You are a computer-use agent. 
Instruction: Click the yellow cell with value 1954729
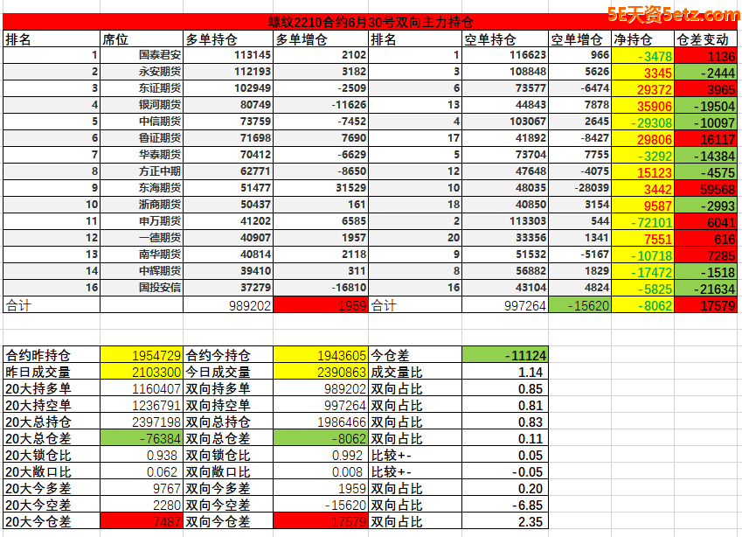(x=142, y=355)
